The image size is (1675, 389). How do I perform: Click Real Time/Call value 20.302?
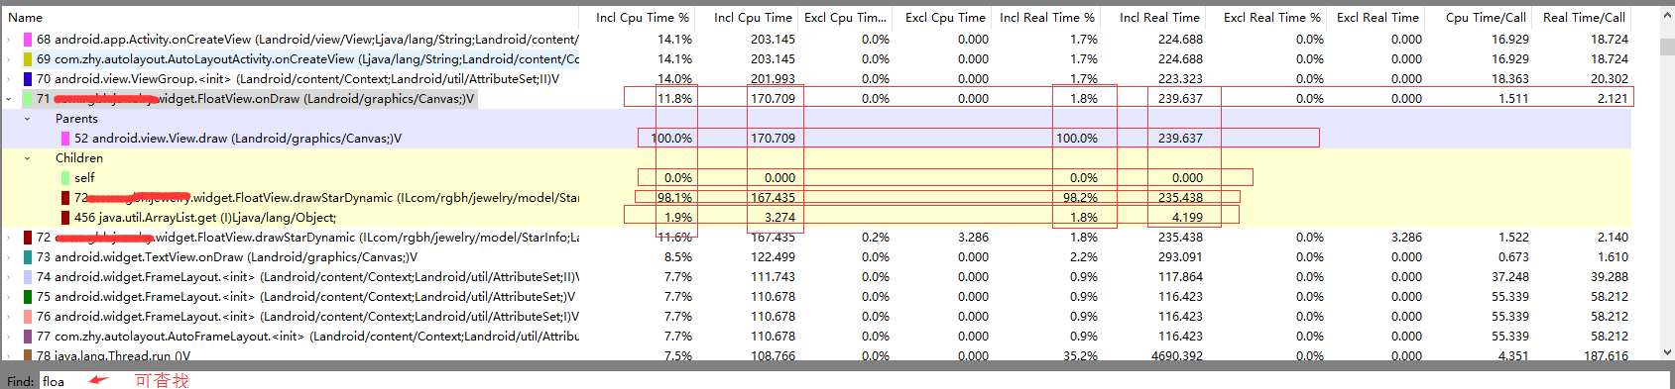pos(1610,79)
